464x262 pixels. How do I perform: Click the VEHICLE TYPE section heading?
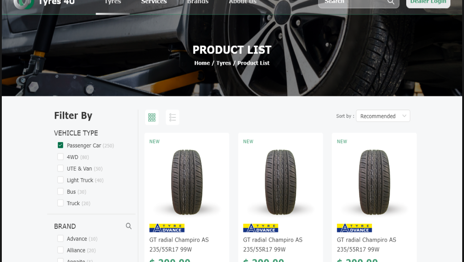(76, 133)
